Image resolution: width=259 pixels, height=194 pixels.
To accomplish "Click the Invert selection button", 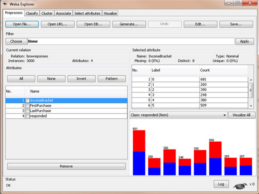I will (81, 79).
